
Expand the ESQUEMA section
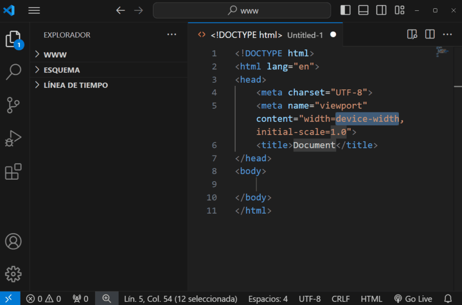pos(109,70)
